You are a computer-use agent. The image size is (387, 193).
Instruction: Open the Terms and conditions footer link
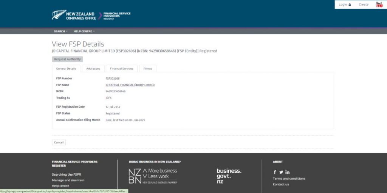289,179
